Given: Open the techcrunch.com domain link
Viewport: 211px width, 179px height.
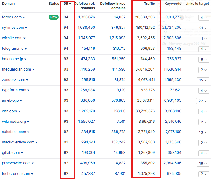Looking at the screenshot, I should pyautogui.click(x=16, y=174).
